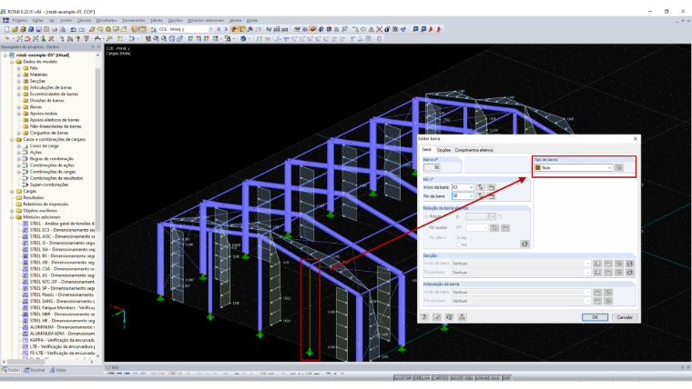Open the CC6 - Wind, y load case dropdown

point(186,29)
